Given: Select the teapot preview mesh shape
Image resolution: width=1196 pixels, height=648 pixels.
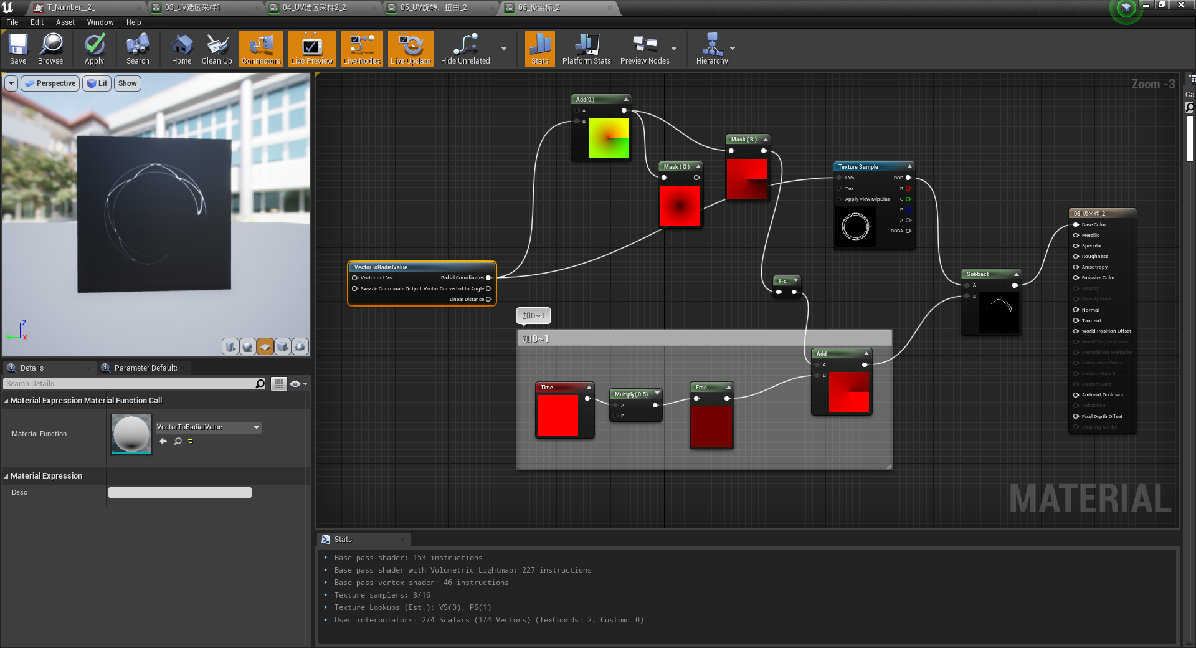Looking at the screenshot, I should (x=300, y=346).
